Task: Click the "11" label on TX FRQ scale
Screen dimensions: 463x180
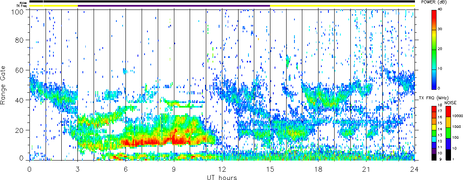Action: 440,147
